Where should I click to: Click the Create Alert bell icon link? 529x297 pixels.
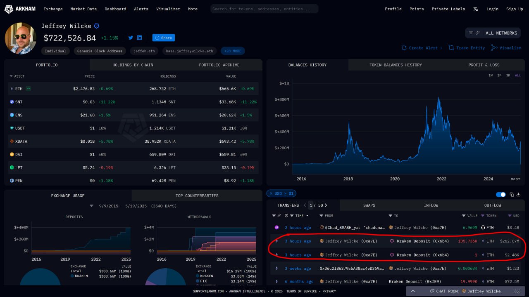click(x=422, y=48)
